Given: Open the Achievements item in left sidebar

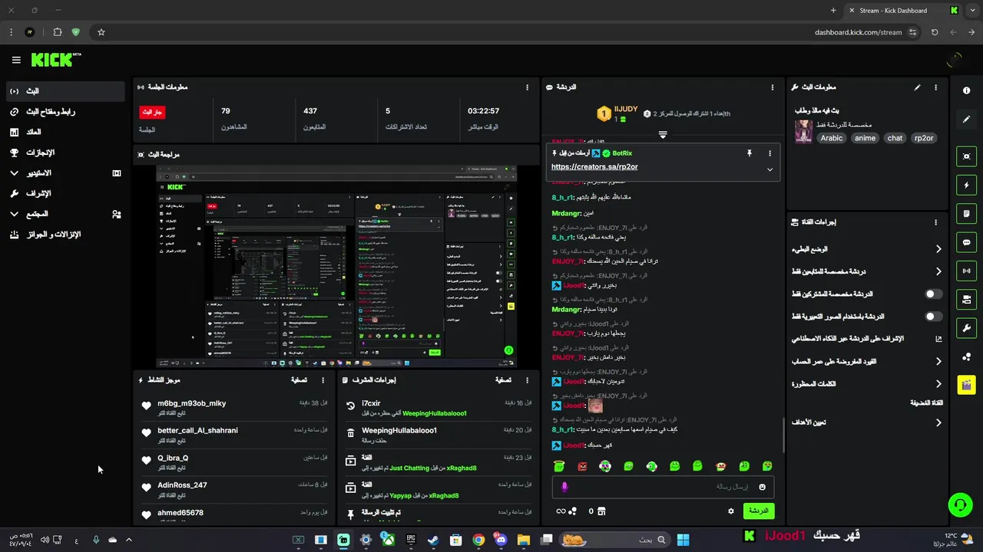Looking at the screenshot, I should click(65, 153).
